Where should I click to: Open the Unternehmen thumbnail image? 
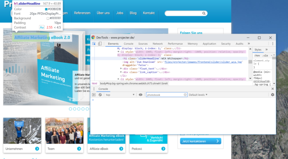pos(22,131)
